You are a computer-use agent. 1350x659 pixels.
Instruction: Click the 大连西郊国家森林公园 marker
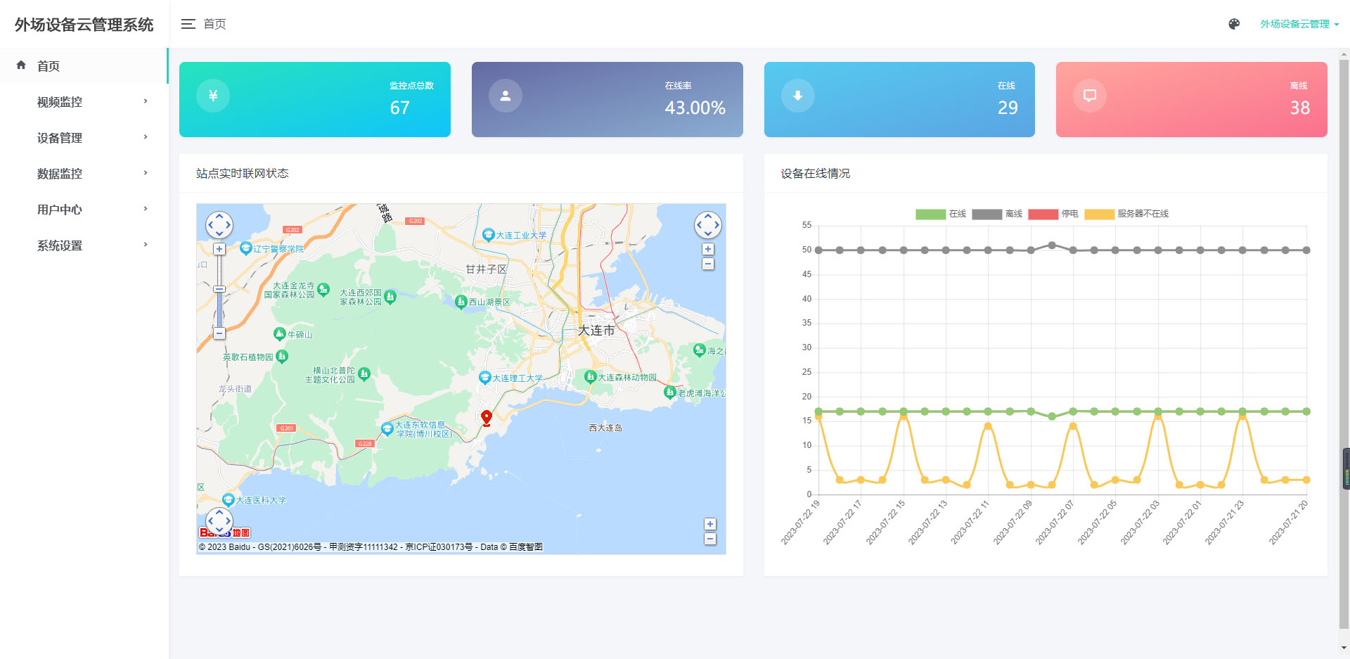point(390,297)
